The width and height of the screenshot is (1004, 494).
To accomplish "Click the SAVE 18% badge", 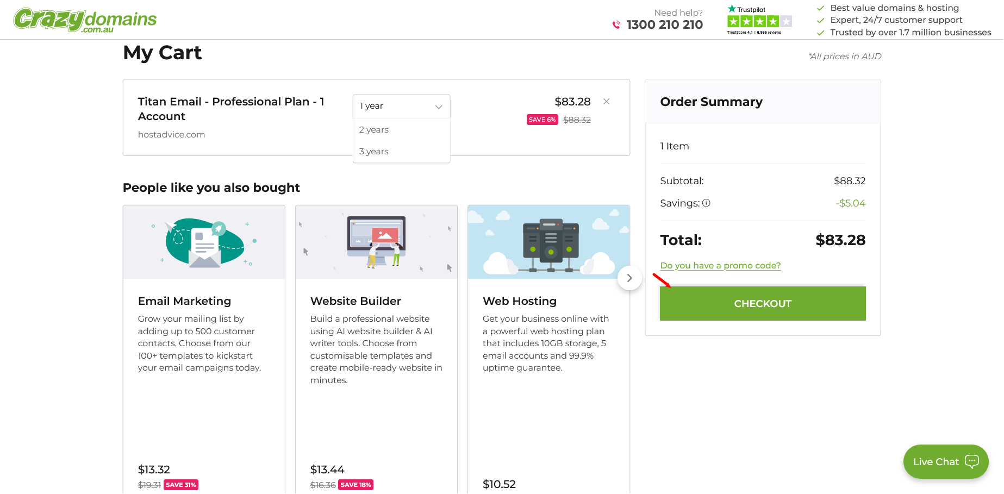I will [356, 485].
